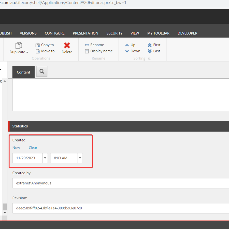Click the Display name icon
Image resolution: width=229 pixels, height=229 pixels.
[87, 51]
